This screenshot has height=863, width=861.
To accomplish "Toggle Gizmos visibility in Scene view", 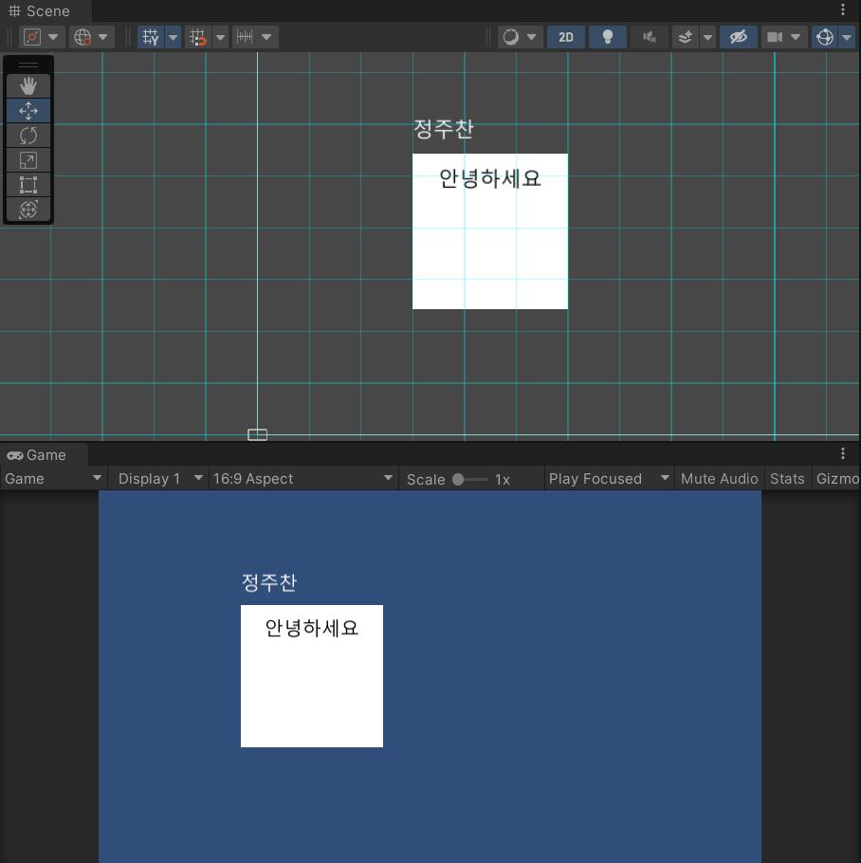I will tap(825, 37).
